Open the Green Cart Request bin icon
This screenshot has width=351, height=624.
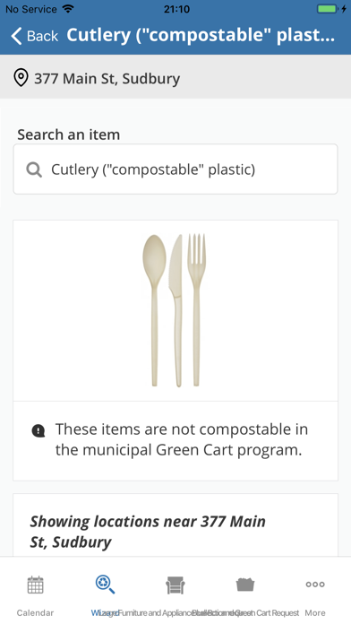[245, 585]
